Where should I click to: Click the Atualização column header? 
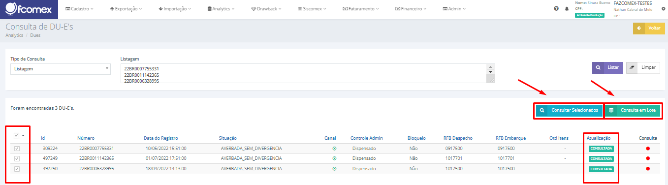coord(599,138)
